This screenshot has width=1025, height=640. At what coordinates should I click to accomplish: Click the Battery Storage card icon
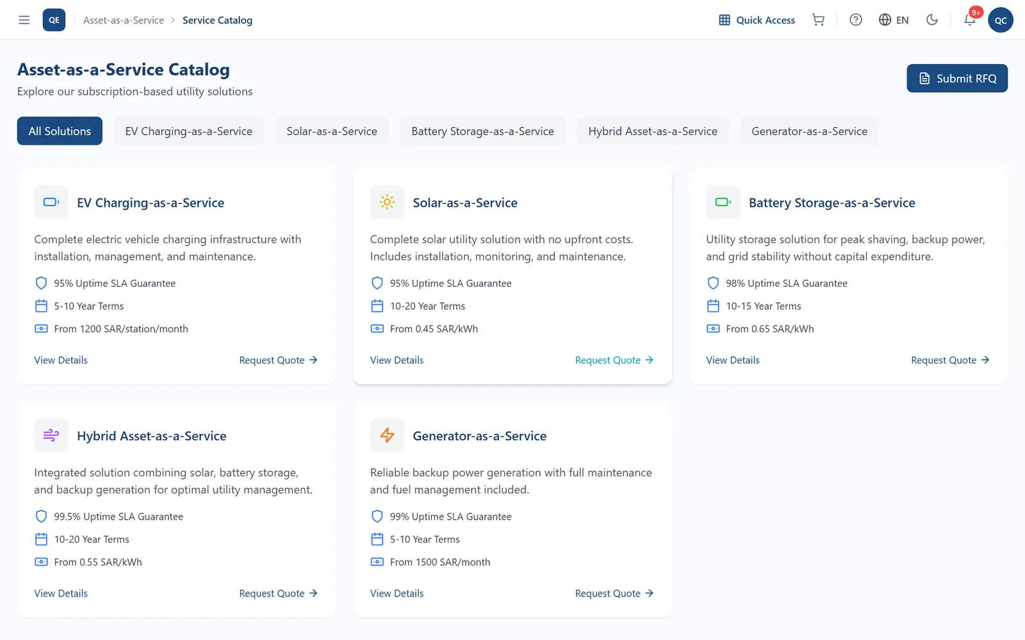[723, 202]
